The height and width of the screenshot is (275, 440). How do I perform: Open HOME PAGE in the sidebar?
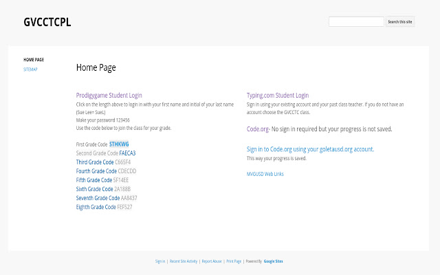coord(34,60)
